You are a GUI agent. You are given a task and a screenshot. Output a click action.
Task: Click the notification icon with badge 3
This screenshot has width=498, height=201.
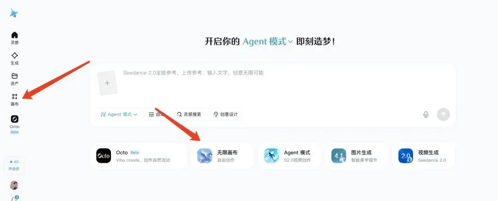tap(15, 198)
